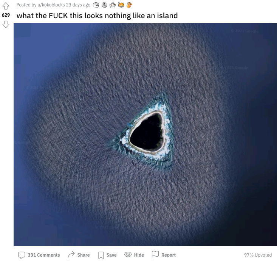Click the orange cat face award icon
This screenshot has width=277, height=268.
121,5
